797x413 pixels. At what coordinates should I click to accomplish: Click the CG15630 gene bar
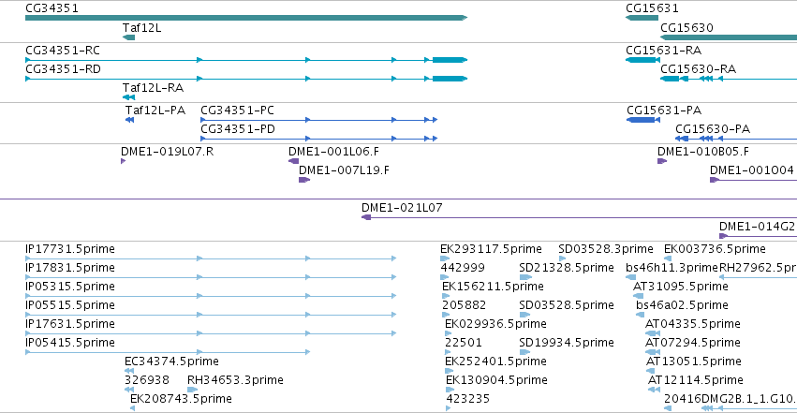(x=729, y=37)
